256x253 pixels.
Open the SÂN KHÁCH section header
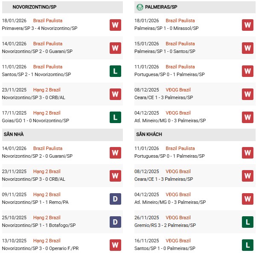150,135
